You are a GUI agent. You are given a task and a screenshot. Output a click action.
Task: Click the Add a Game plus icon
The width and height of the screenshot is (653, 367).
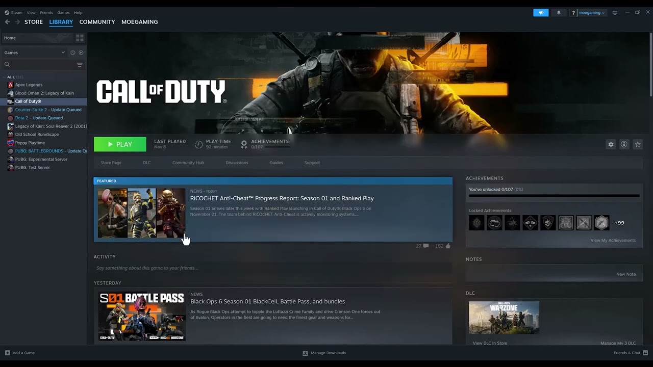click(x=8, y=353)
